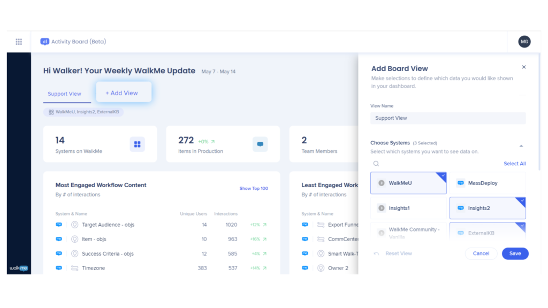Viewport: 548px width, 308px height.
Task: Deselect the WalkMeU system tile
Action: 408,183
